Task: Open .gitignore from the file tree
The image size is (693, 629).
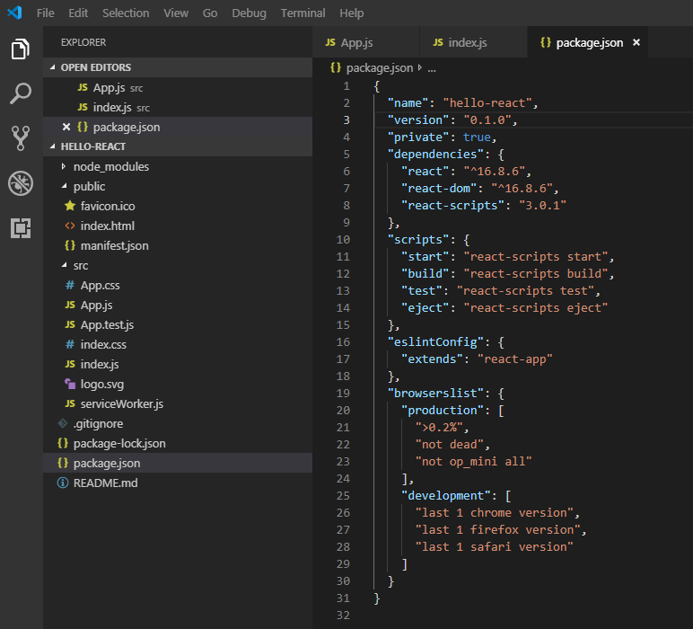Action: pos(178,423)
